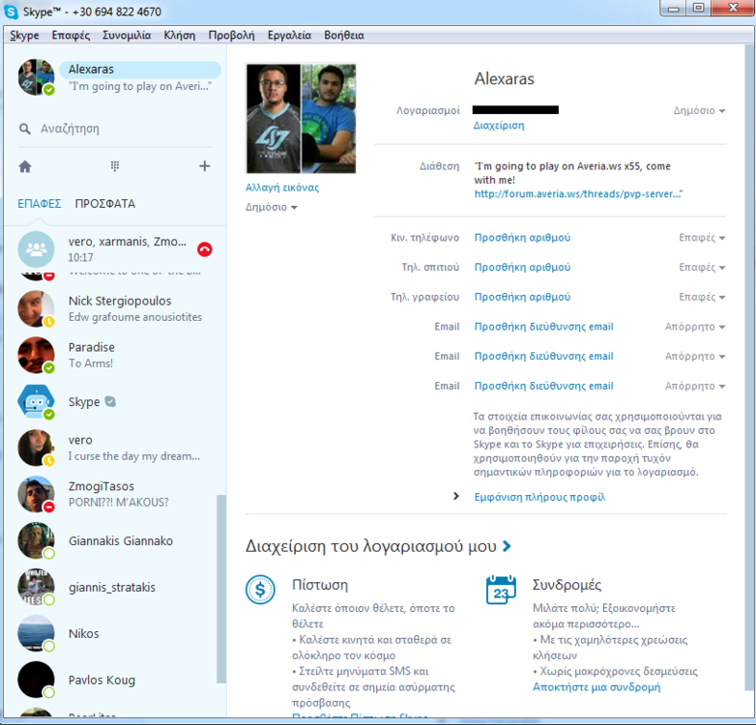Viewport: 756px width, 725px height.
Task: Open giannis_stratakis avatar
Action: coord(36,587)
